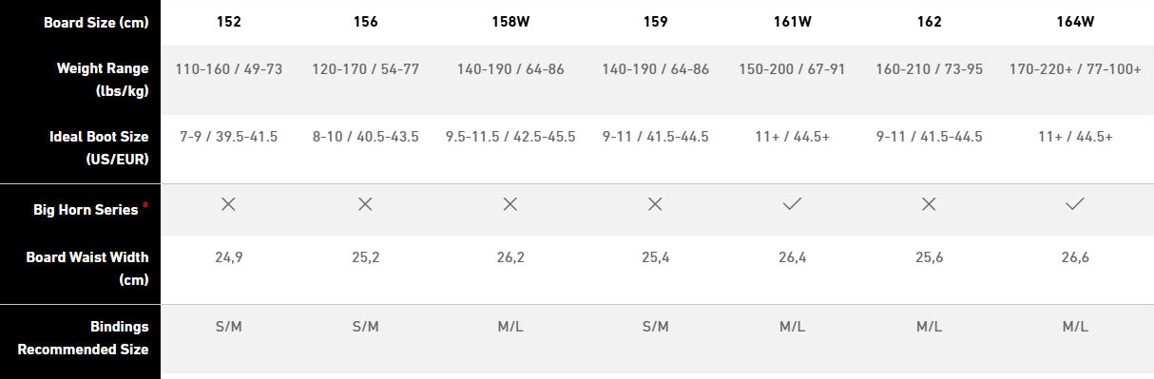Screen dimensions: 1154x379
Task: Click the X icon under 162 column
Action: click(x=930, y=204)
